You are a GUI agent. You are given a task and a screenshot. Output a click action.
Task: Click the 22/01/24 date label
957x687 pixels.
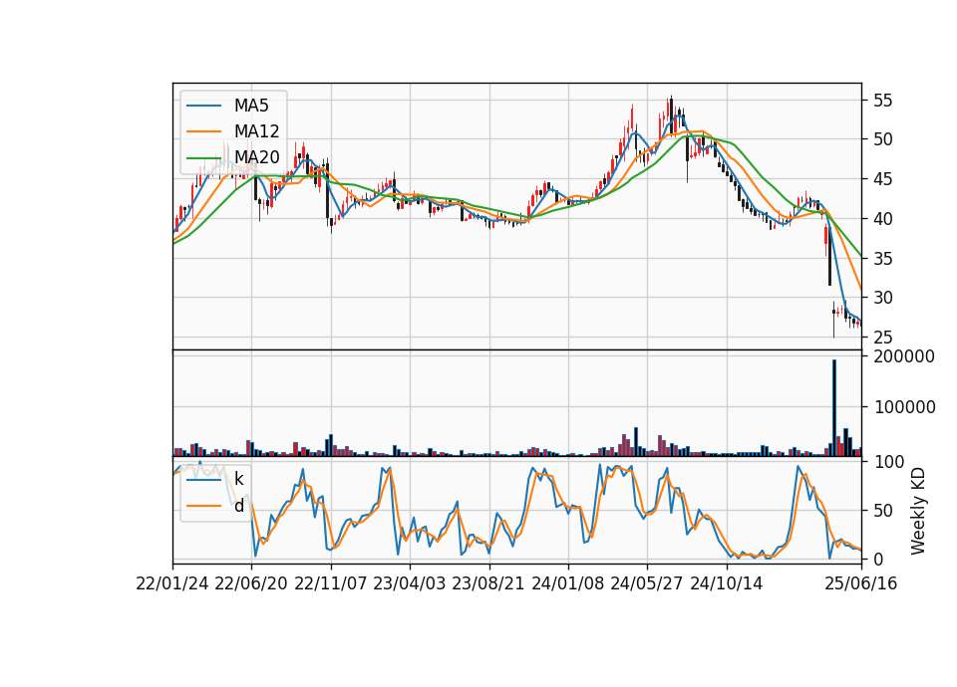pyautogui.click(x=172, y=583)
